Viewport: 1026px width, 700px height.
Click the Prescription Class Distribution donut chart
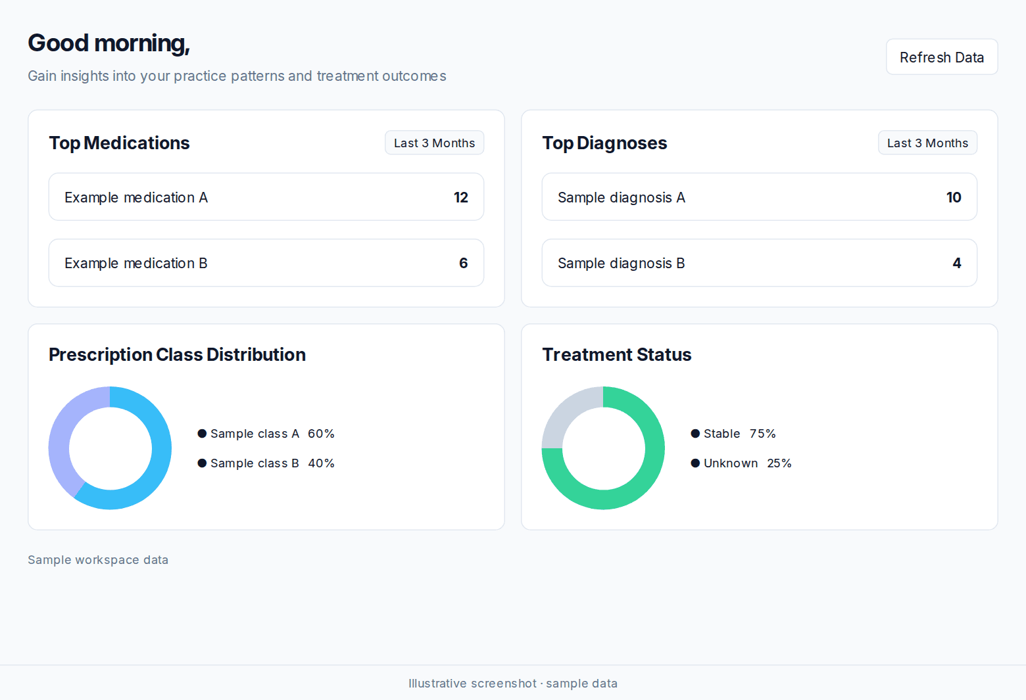110,448
